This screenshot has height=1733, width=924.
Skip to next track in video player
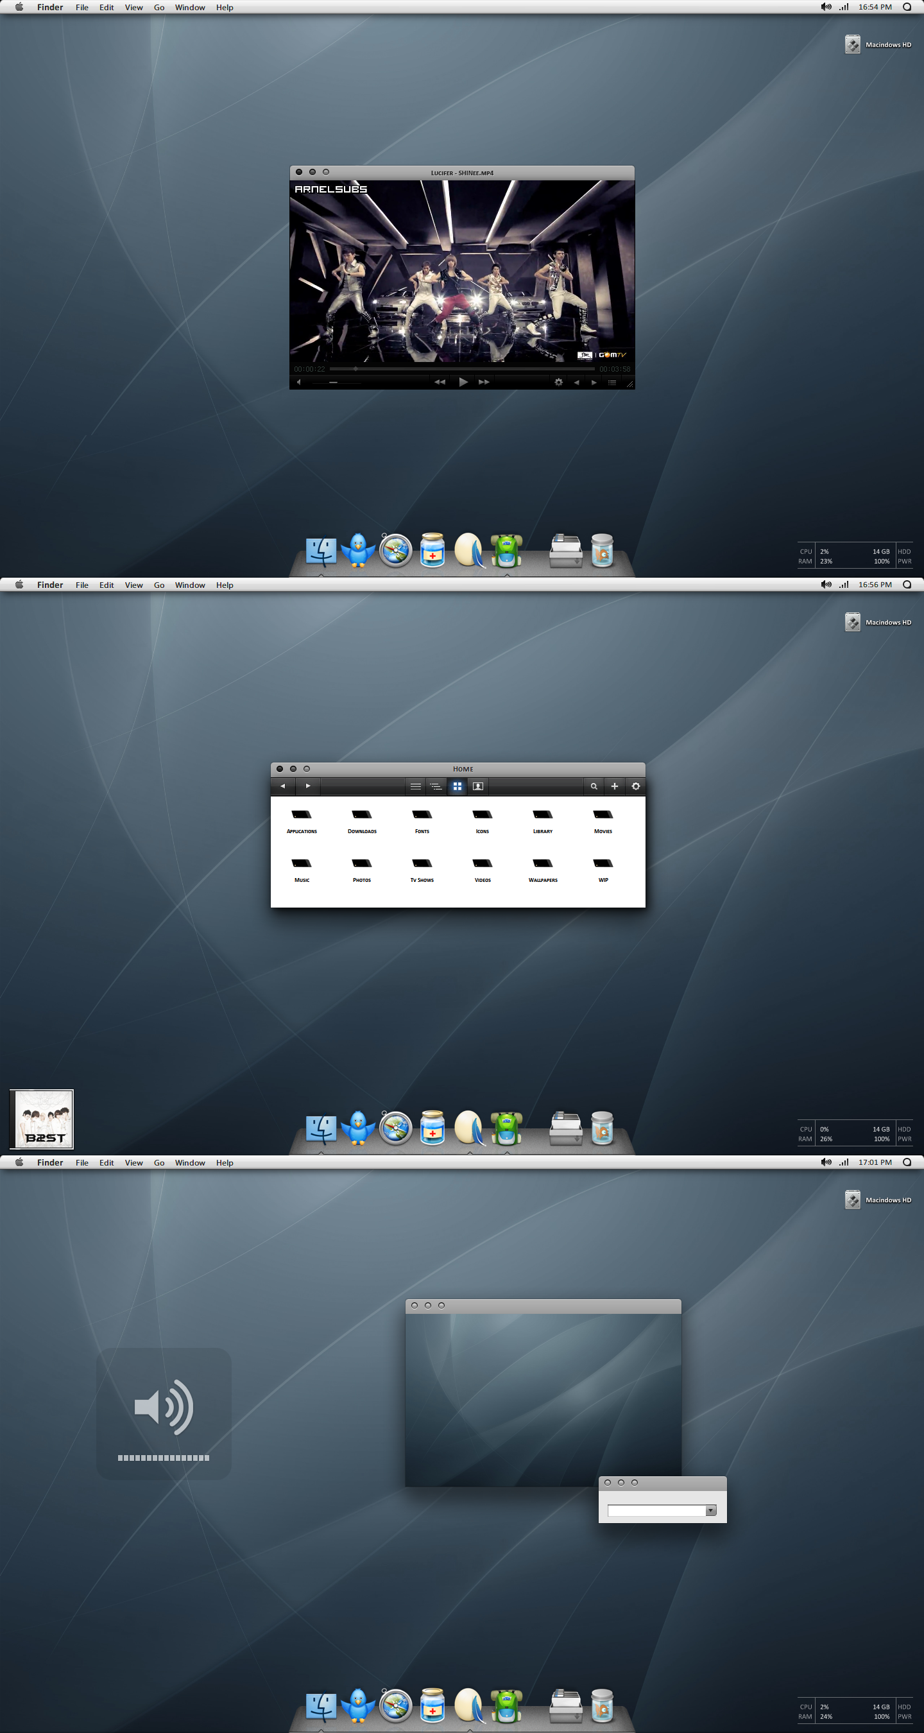coord(594,382)
